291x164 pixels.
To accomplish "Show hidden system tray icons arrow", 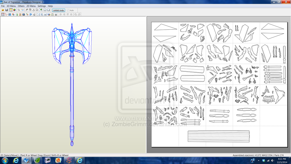I will point(259,161).
